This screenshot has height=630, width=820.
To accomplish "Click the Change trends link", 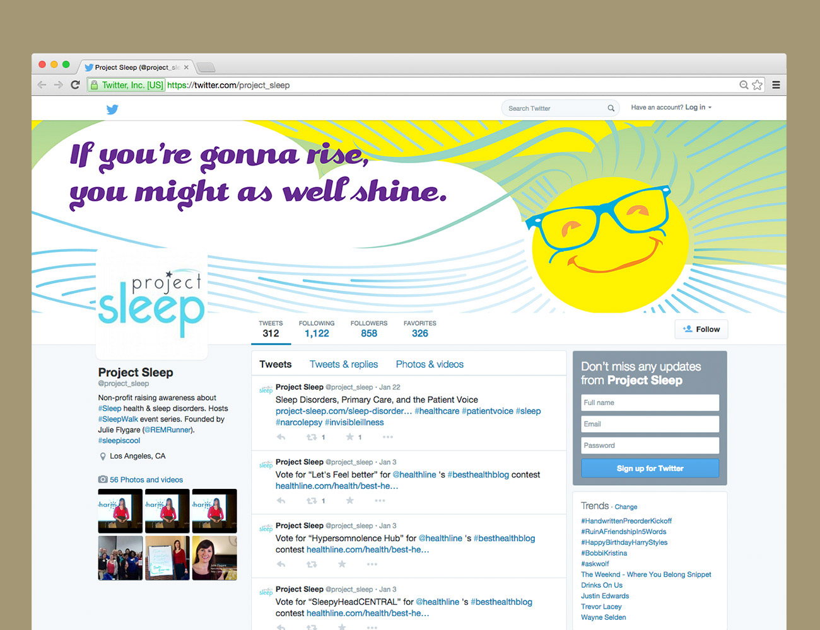I will pyautogui.click(x=626, y=507).
